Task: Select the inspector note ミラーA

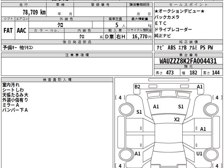Action: [11, 105]
